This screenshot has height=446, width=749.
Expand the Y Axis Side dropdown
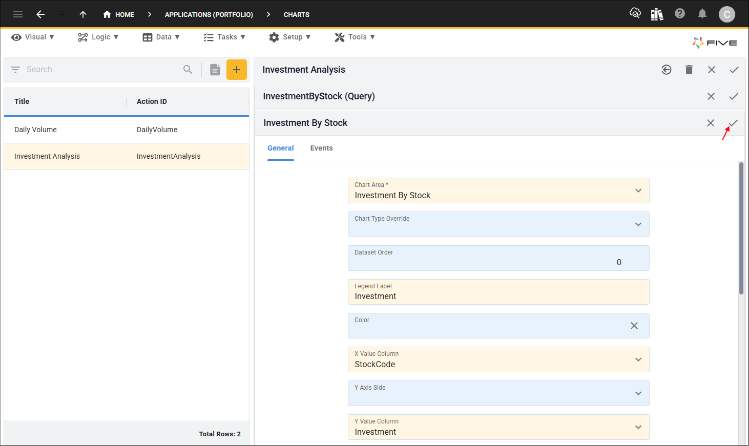pos(638,393)
